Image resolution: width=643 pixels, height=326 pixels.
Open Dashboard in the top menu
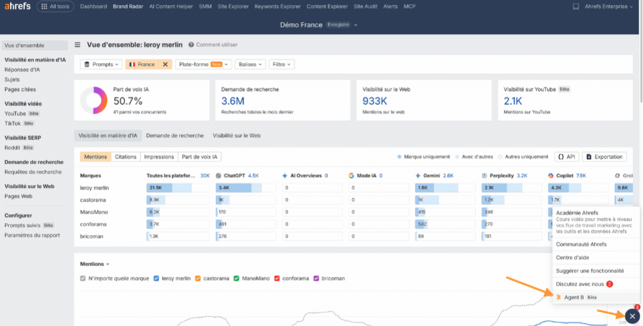click(93, 6)
